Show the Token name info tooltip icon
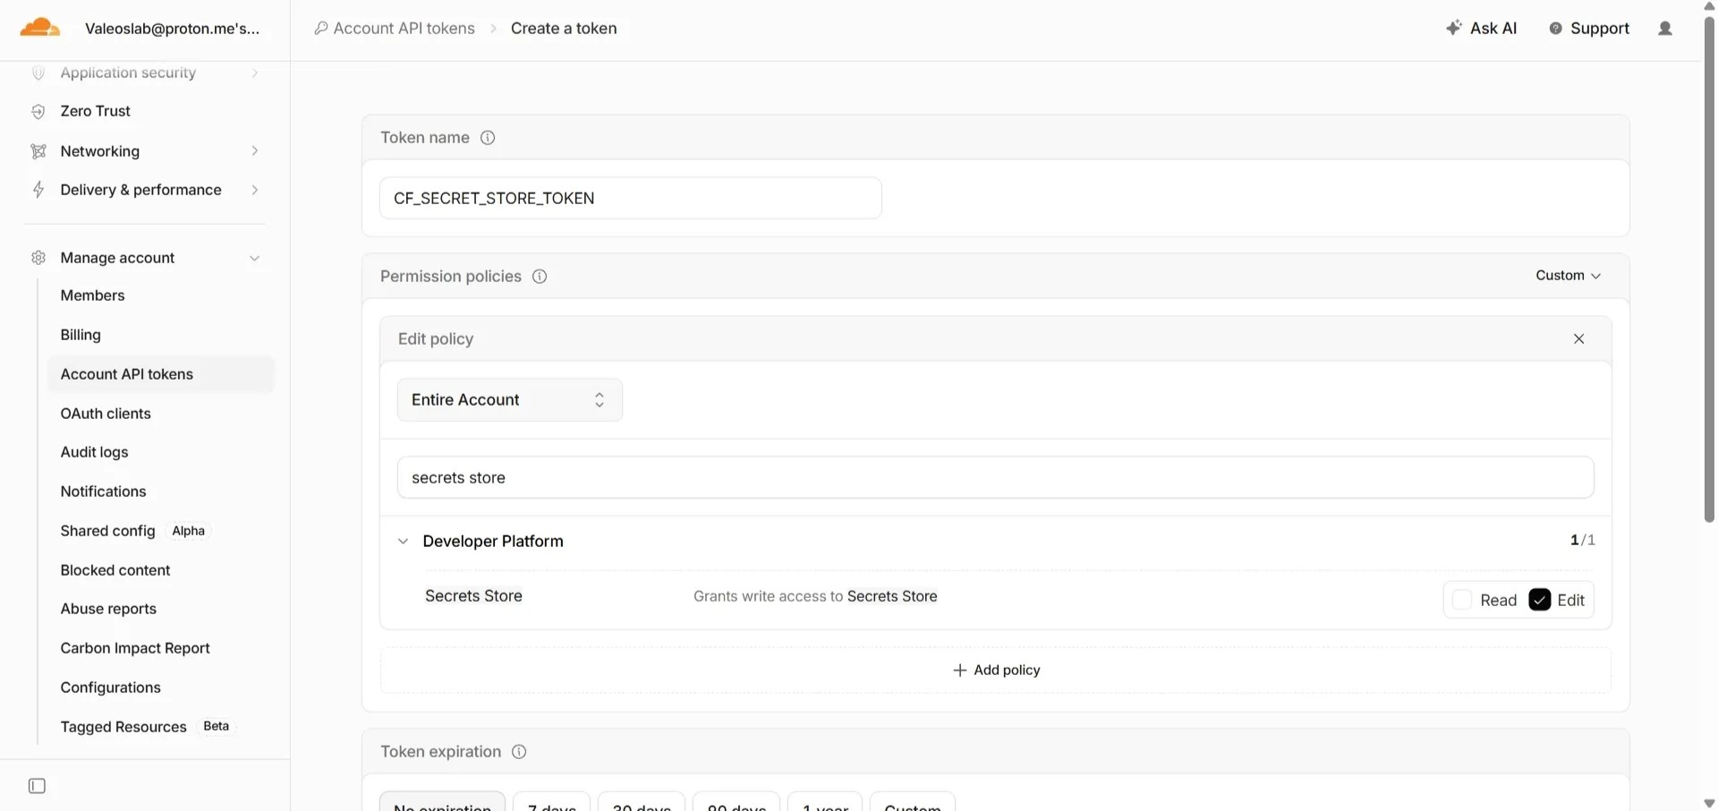1718x811 pixels. [x=488, y=138]
